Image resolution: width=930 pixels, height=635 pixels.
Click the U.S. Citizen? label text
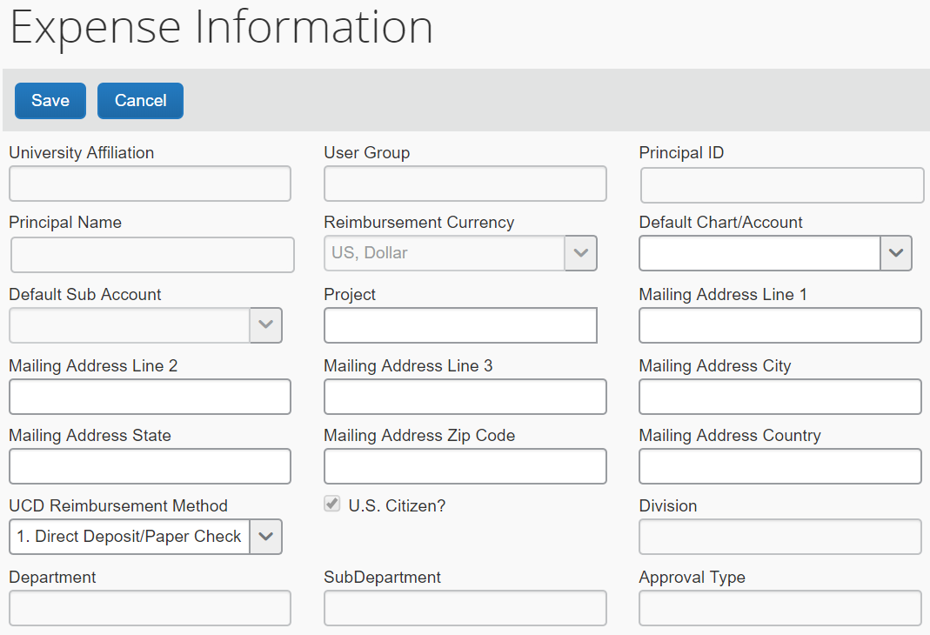coord(397,505)
